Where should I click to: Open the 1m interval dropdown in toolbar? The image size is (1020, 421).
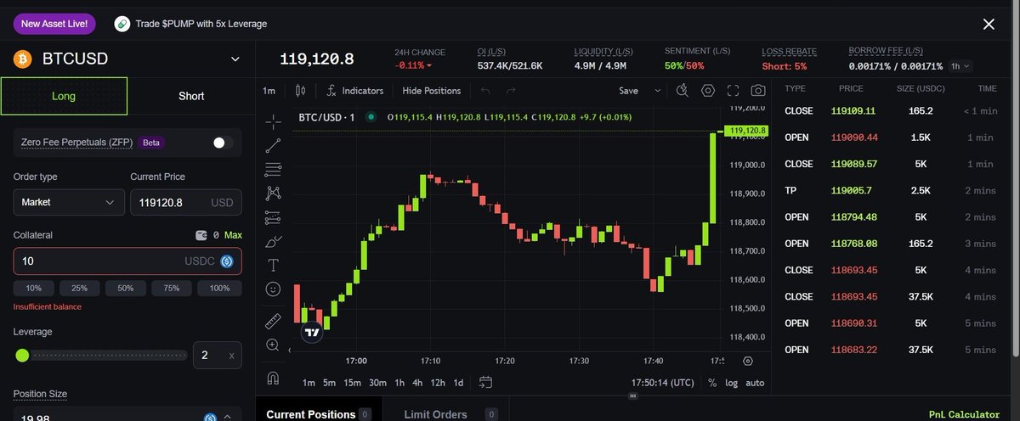pos(269,90)
